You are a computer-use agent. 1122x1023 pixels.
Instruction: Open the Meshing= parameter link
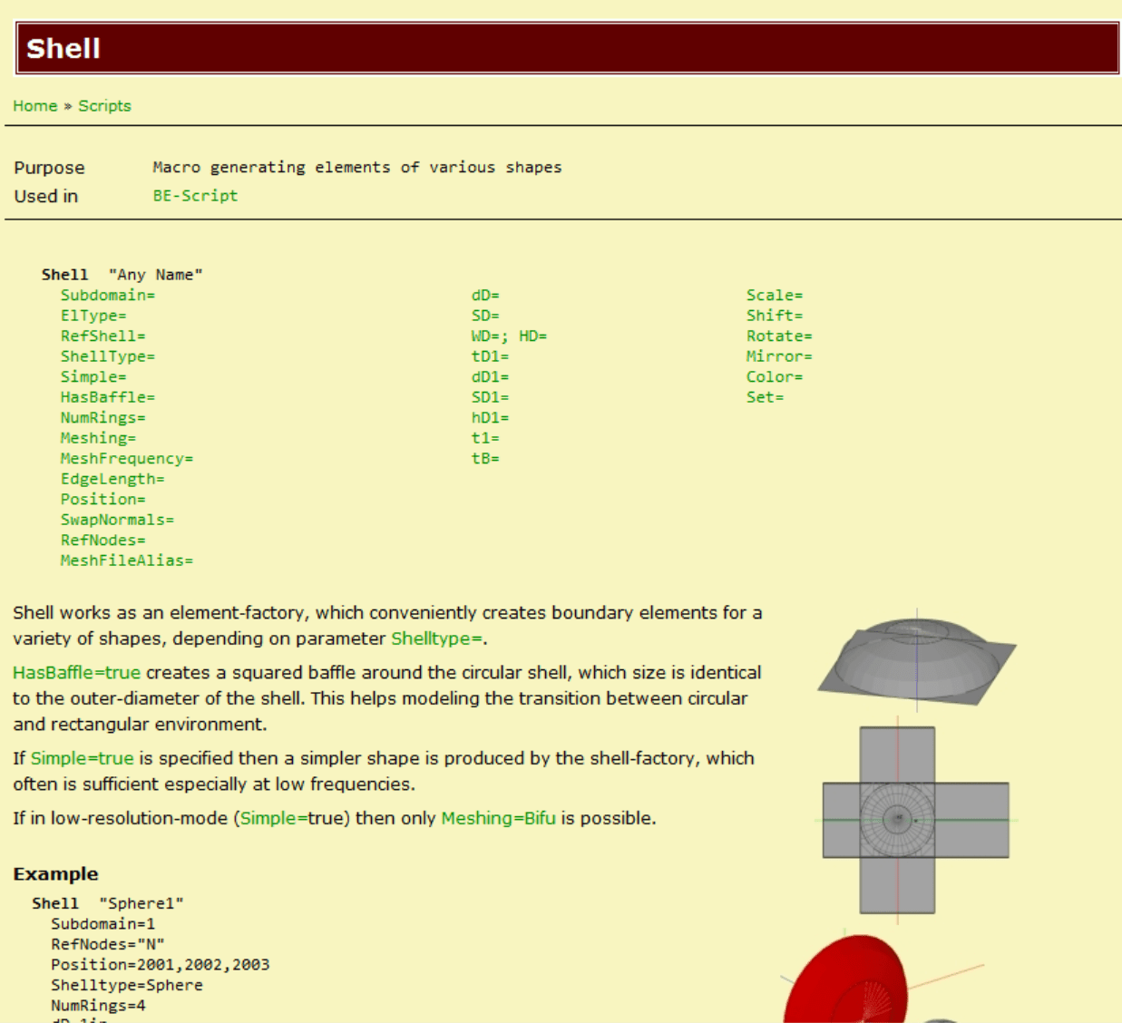(98, 438)
